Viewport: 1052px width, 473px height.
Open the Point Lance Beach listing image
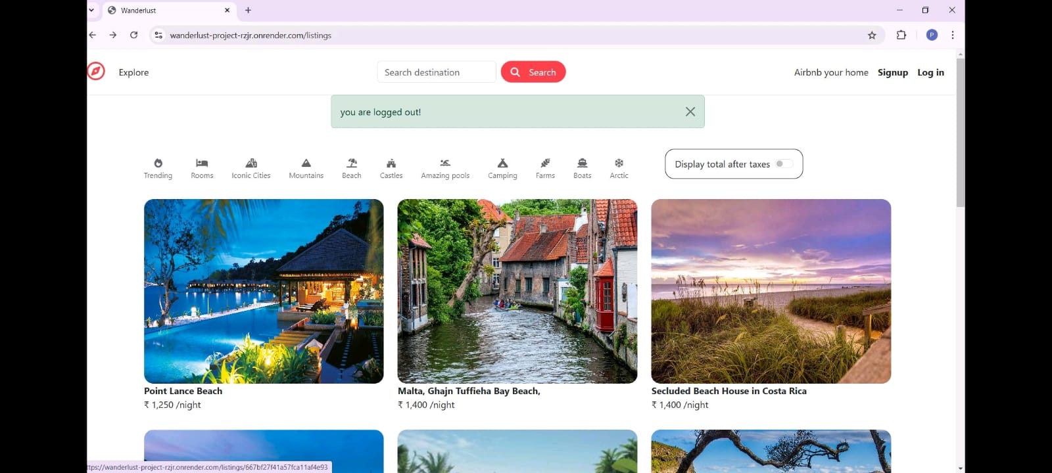264,291
